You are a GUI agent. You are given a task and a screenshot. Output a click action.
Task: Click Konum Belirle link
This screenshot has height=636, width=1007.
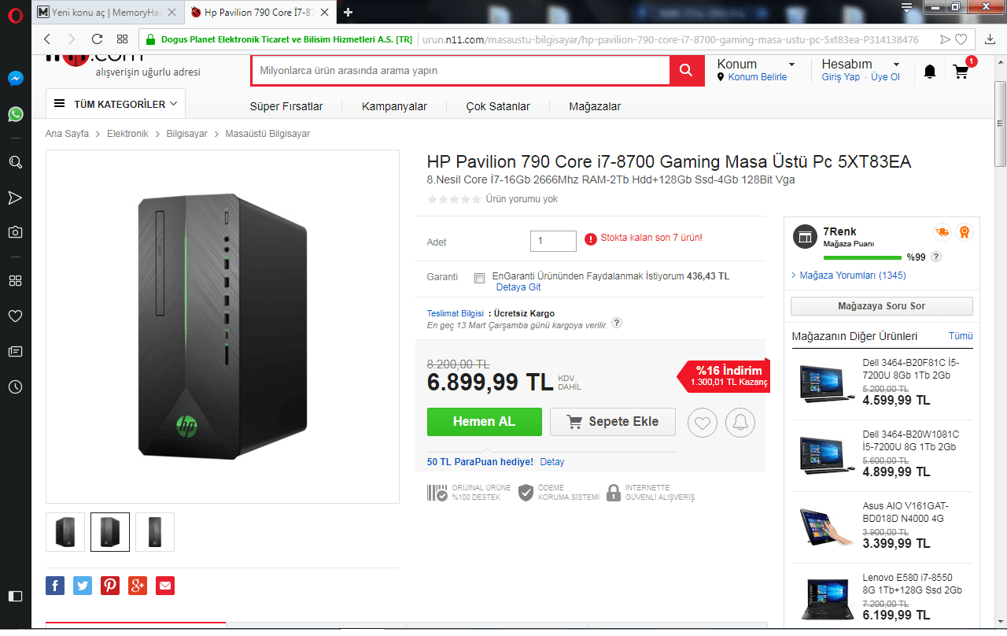pos(758,77)
